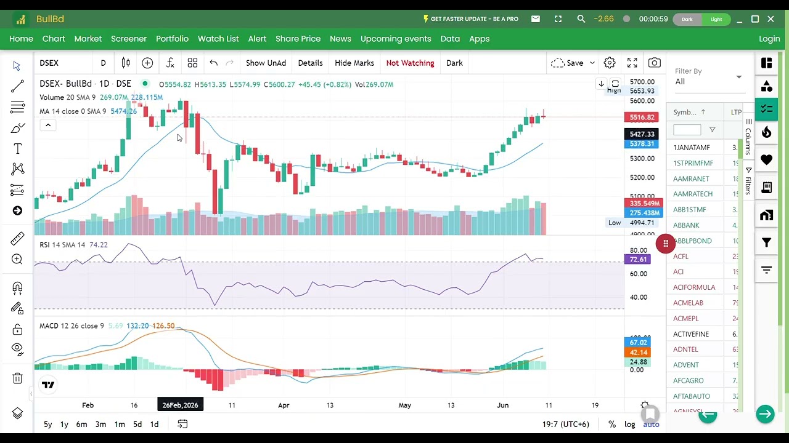Open the Screener menu

click(x=129, y=39)
